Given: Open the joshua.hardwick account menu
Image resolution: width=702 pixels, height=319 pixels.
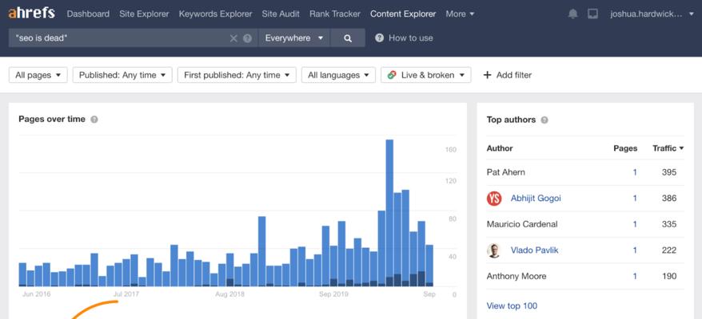Looking at the screenshot, I should pos(652,14).
